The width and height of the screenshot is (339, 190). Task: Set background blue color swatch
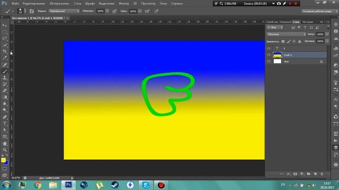tap(6, 163)
